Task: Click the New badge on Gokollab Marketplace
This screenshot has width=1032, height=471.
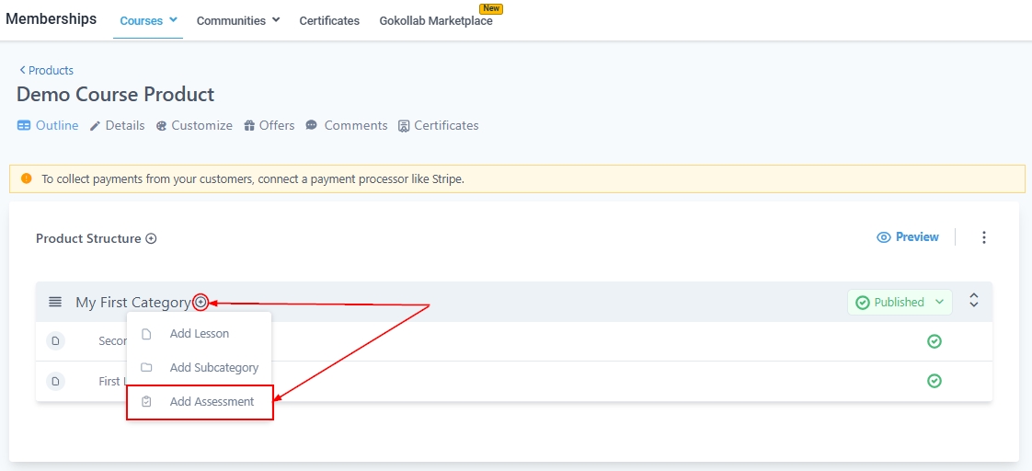Action: pos(491,8)
